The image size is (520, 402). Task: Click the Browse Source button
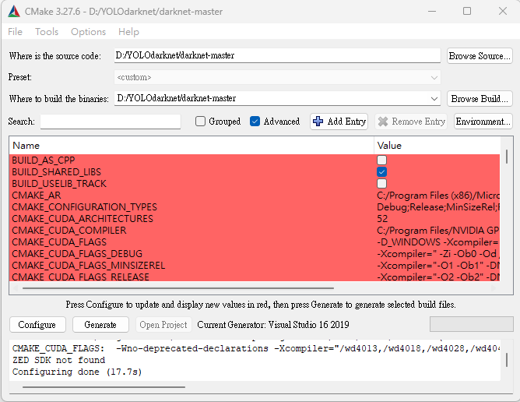480,56
